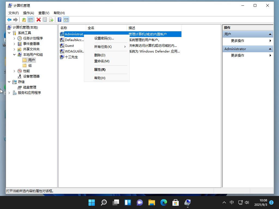
Task: Select the 十三先生 user account
Action: pos(71,57)
